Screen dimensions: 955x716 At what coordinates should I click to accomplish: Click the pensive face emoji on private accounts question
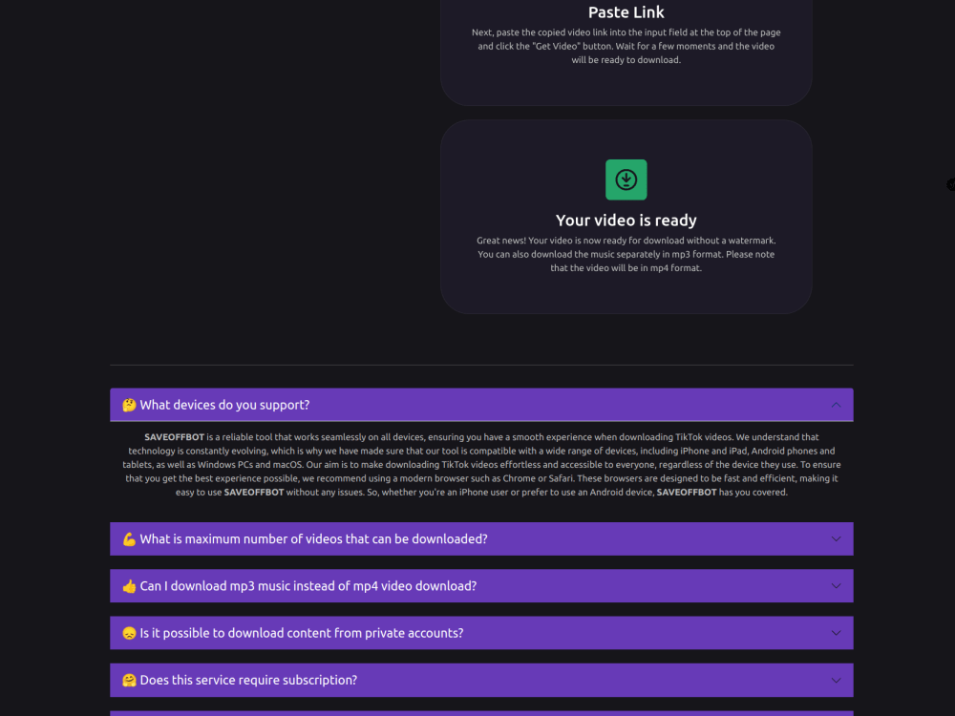[128, 632]
